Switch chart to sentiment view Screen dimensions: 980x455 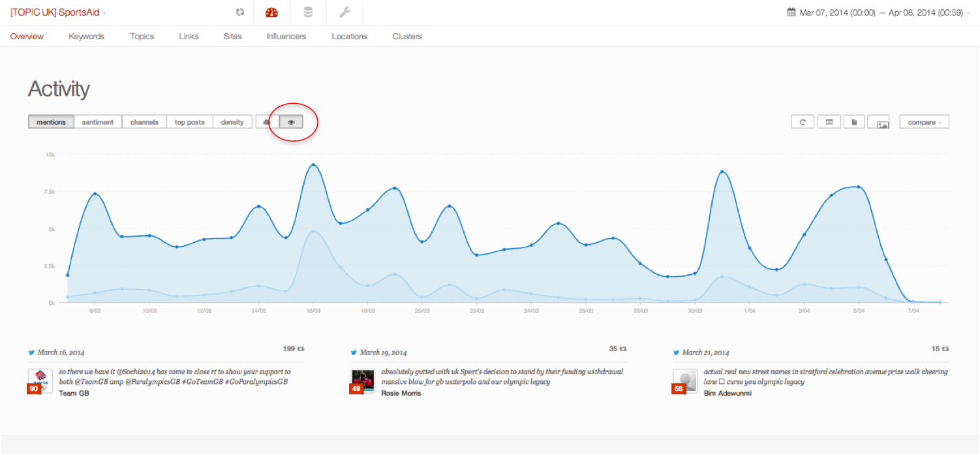point(98,122)
